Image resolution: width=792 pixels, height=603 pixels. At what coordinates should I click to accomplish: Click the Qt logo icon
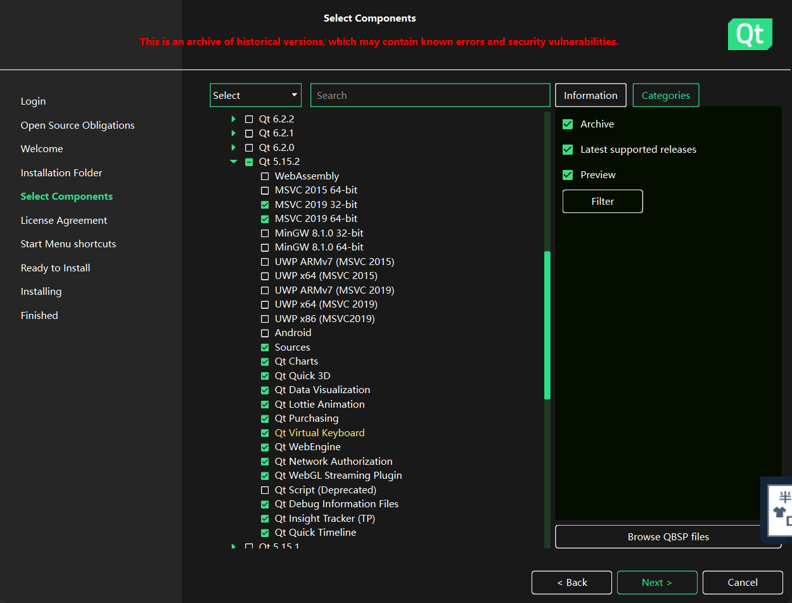[x=750, y=34]
